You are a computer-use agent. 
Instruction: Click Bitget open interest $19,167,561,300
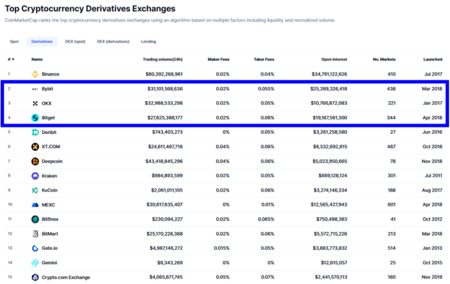point(330,118)
